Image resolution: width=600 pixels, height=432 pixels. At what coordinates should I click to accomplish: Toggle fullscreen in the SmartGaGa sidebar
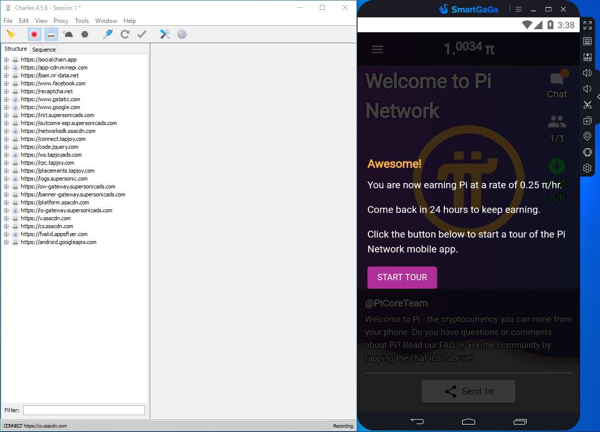coord(588,25)
